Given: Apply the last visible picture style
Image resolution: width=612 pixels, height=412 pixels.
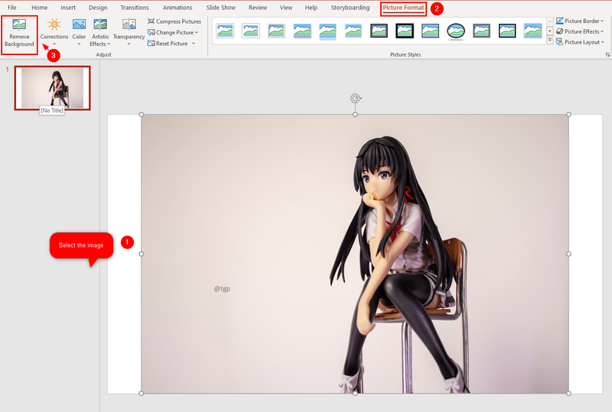Looking at the screenshot, I should click(x=532, y=31).
